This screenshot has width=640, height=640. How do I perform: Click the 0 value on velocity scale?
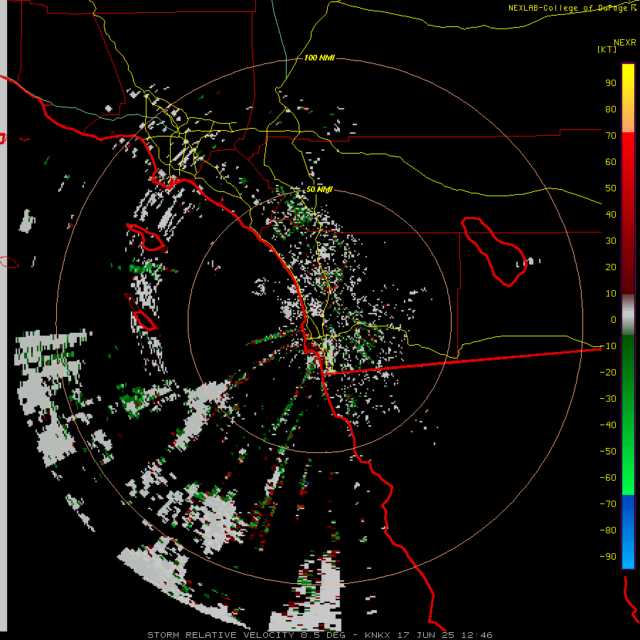(x=614, y=319)
